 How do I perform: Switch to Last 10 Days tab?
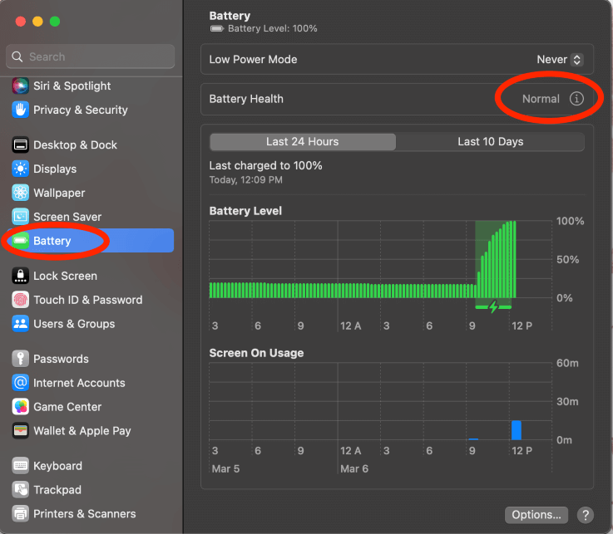[x=490, y=142]
